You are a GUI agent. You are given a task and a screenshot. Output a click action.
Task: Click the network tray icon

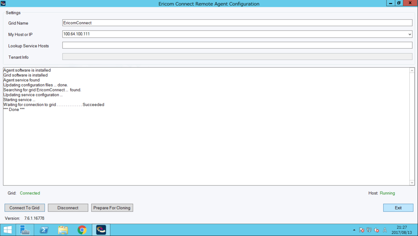[369, 230]
